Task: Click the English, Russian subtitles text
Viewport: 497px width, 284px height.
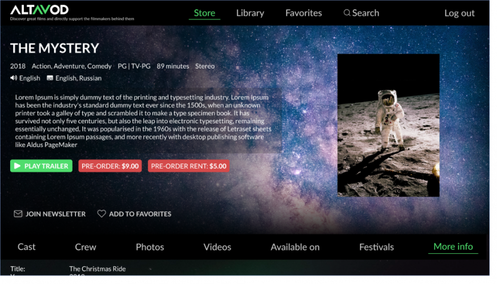Action: pos(79,78)
